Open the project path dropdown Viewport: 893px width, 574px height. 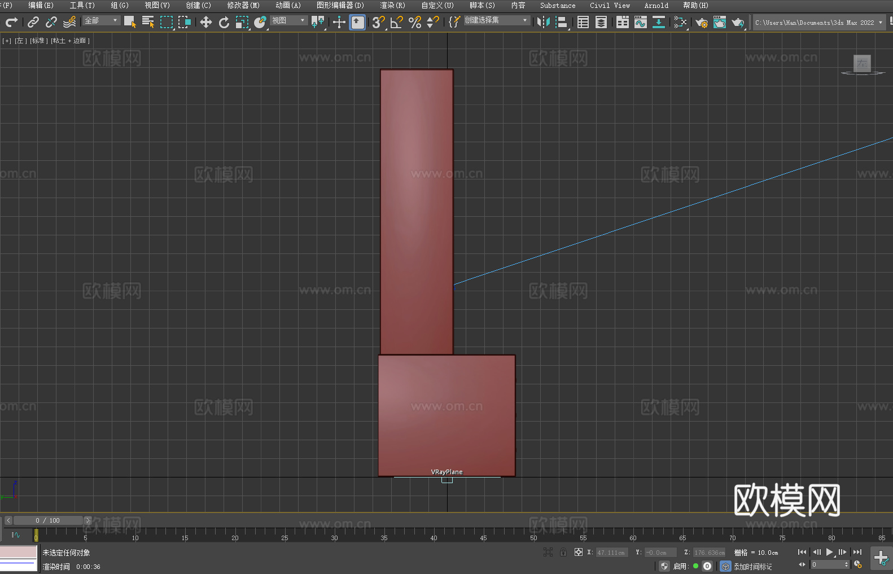tap(818, 23)
